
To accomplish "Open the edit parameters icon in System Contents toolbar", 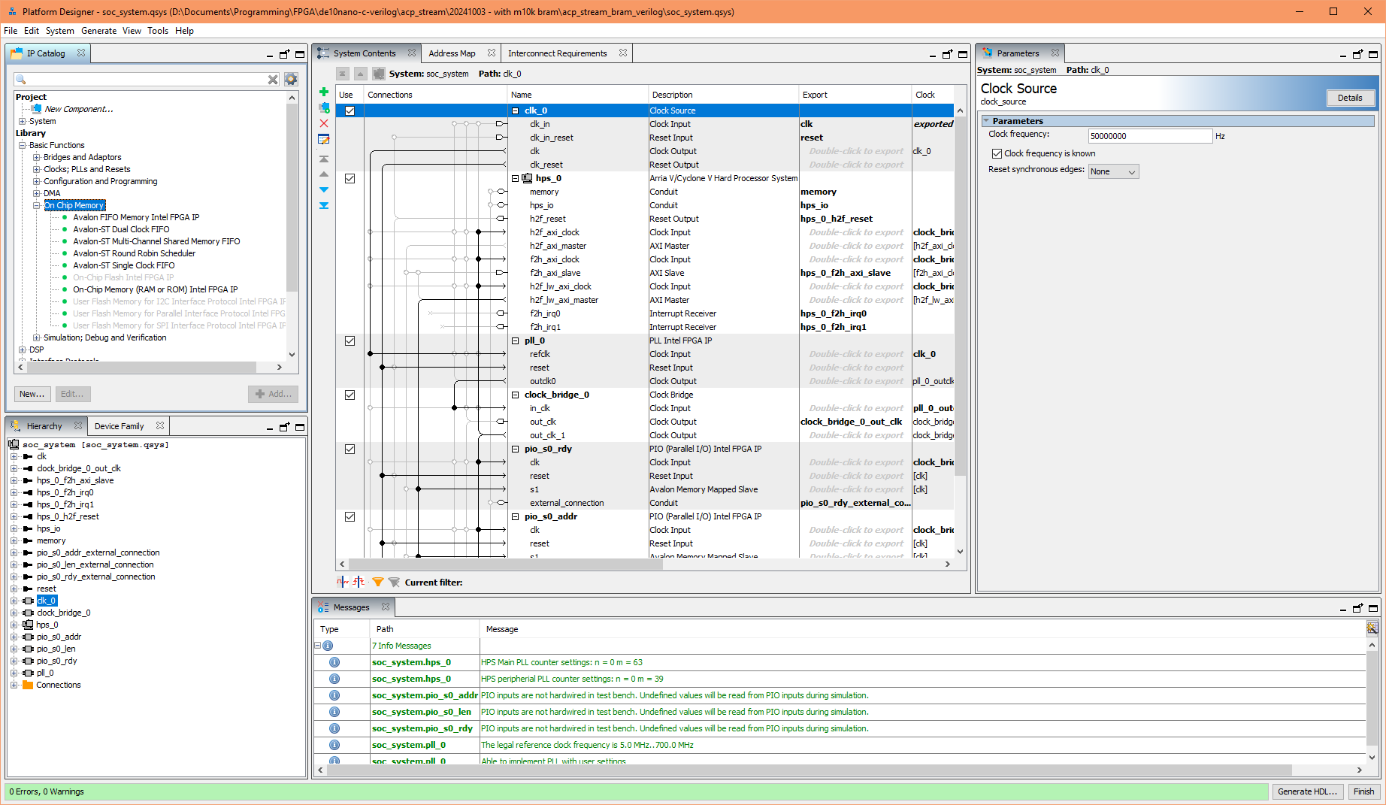I will (324, 139).
